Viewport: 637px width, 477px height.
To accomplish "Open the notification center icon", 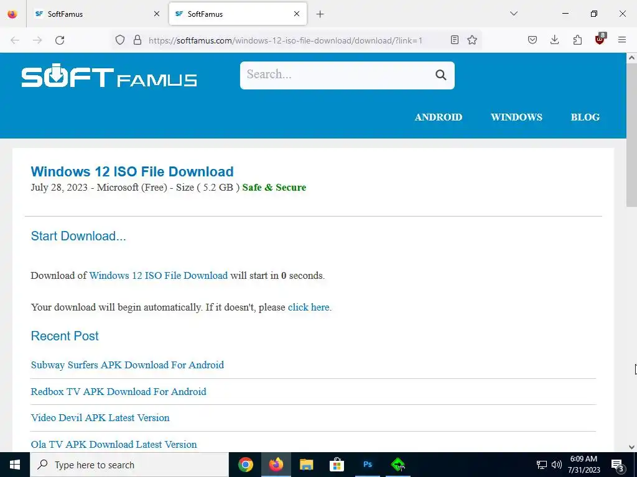I will pos(618,465).
